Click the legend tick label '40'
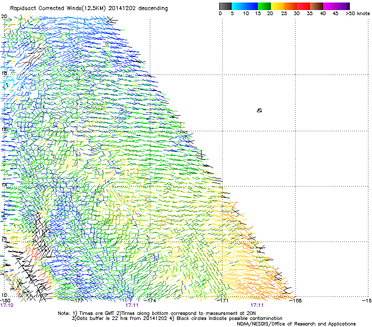This screenshot has height=327, width=372. click(x=323, y=14)
